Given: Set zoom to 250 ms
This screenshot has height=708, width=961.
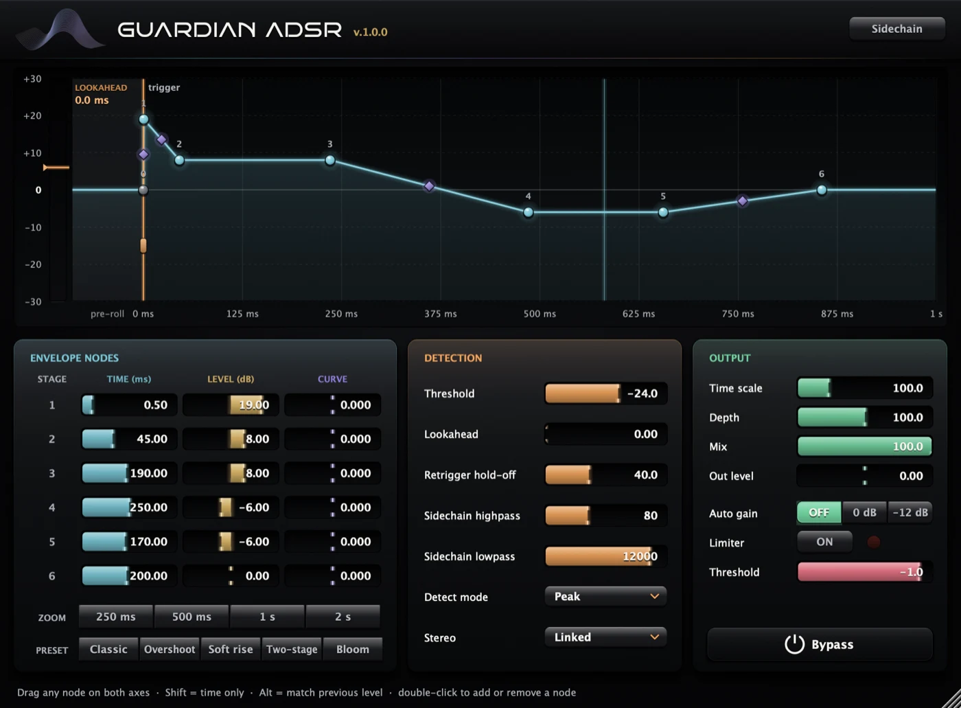Looking at the screenshot, I should coord(116,617).
